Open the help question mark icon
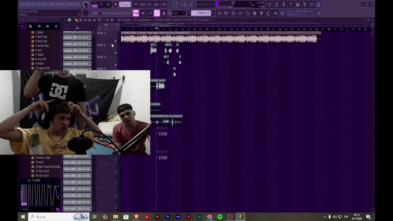Viewport: 393px width, 221px height. (x=290, y=4)
